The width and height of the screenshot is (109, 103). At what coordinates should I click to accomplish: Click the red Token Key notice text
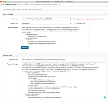pos(88,19)
